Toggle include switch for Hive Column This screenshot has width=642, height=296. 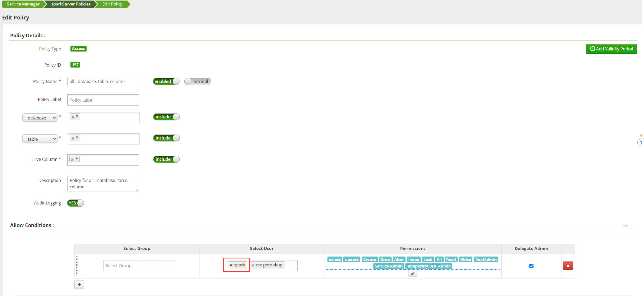(x=166, y=159)
